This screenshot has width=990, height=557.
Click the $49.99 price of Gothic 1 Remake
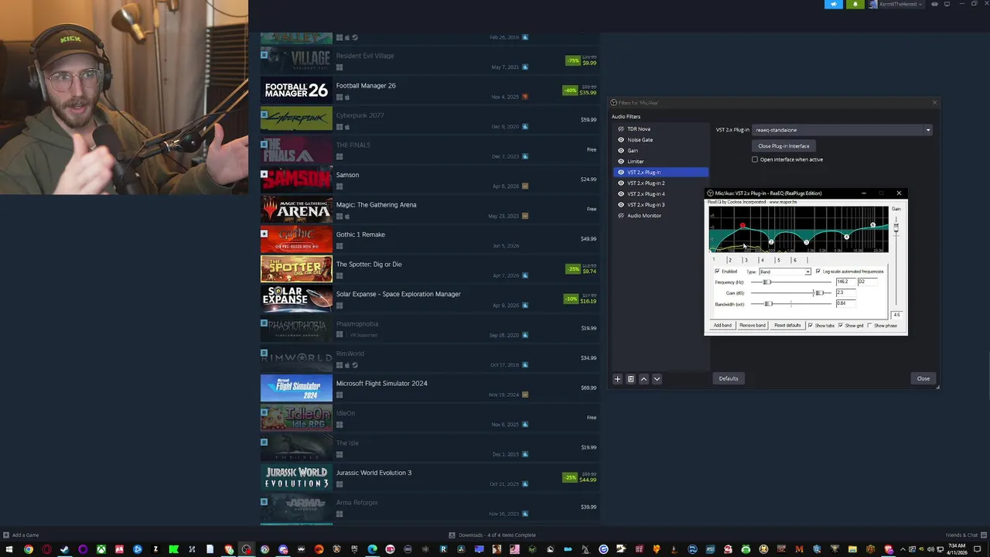[x=589, y=239]
